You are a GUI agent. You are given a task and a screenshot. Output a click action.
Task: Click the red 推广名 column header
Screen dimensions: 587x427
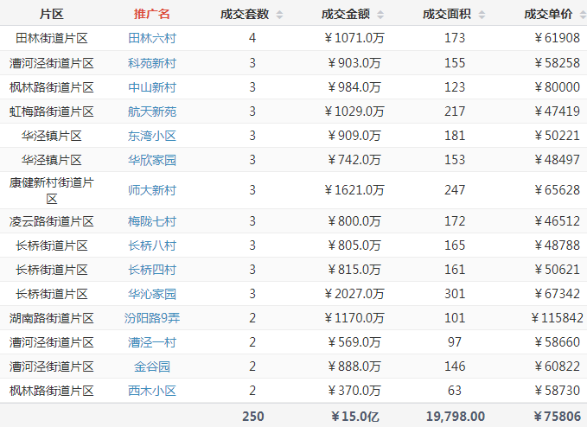point(152,14)
